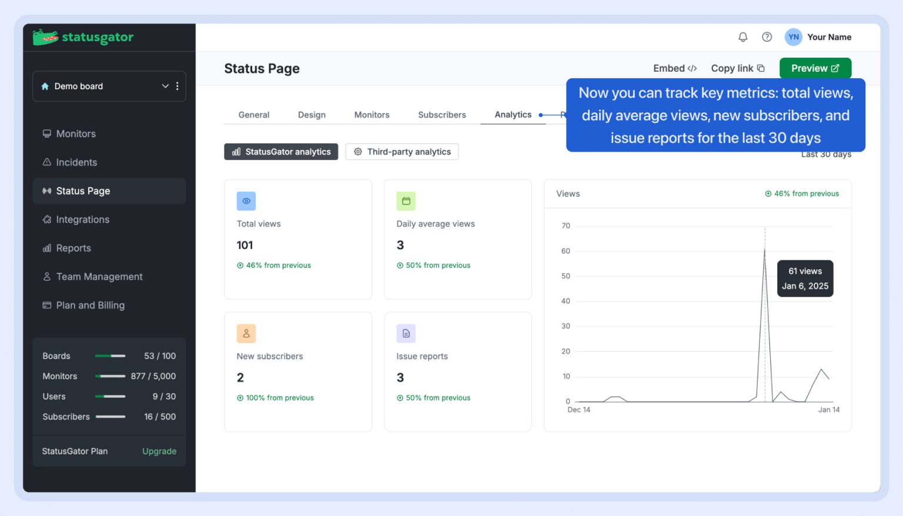
Task: Click the Boards usage progress bar
Action: click(x=111, y=356)
